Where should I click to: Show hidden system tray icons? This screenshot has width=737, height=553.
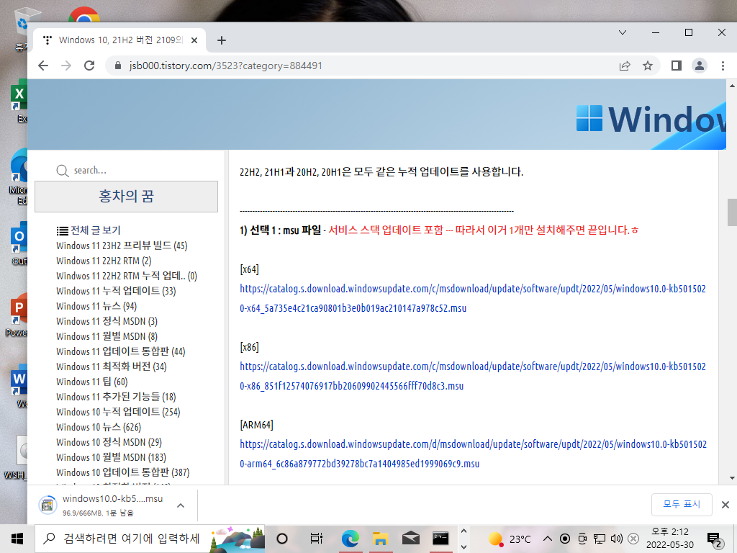[548, 539]
